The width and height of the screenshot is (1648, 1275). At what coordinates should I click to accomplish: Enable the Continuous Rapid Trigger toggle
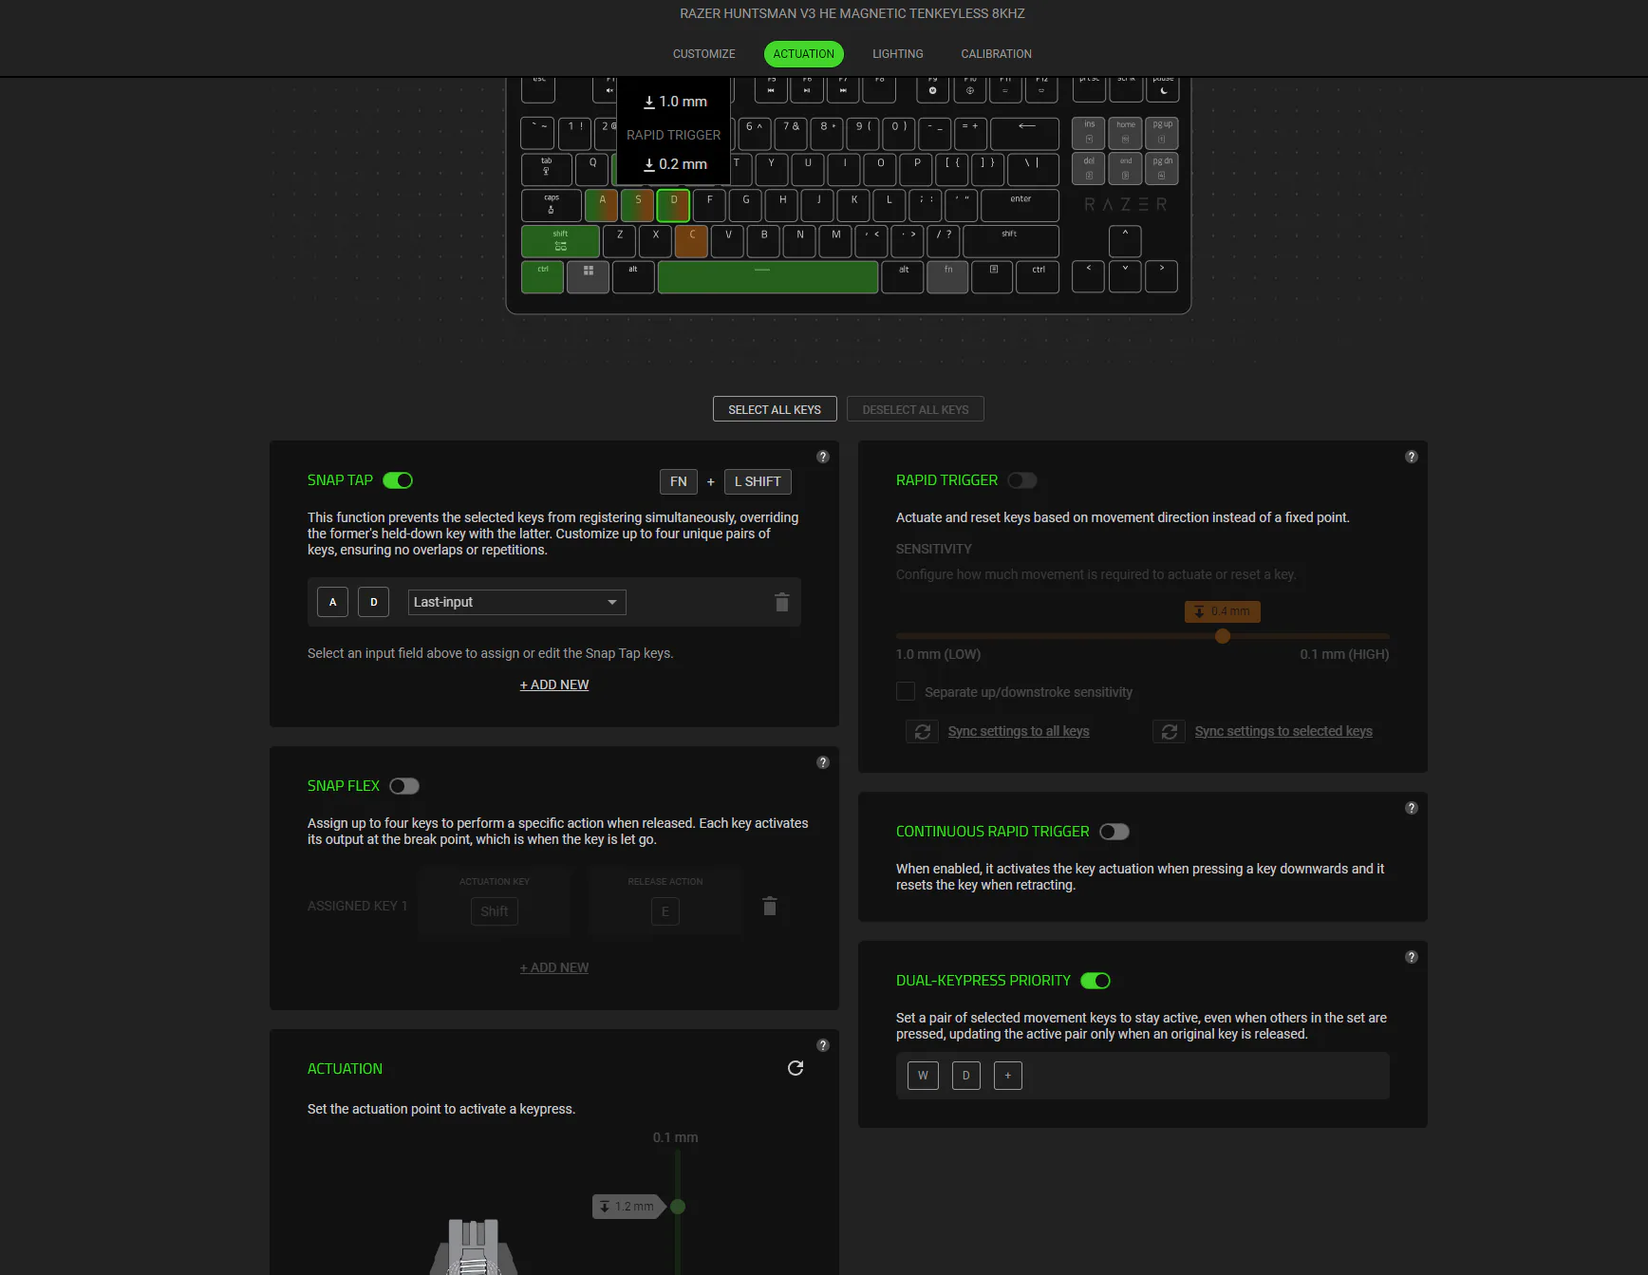pos(1114,832)
